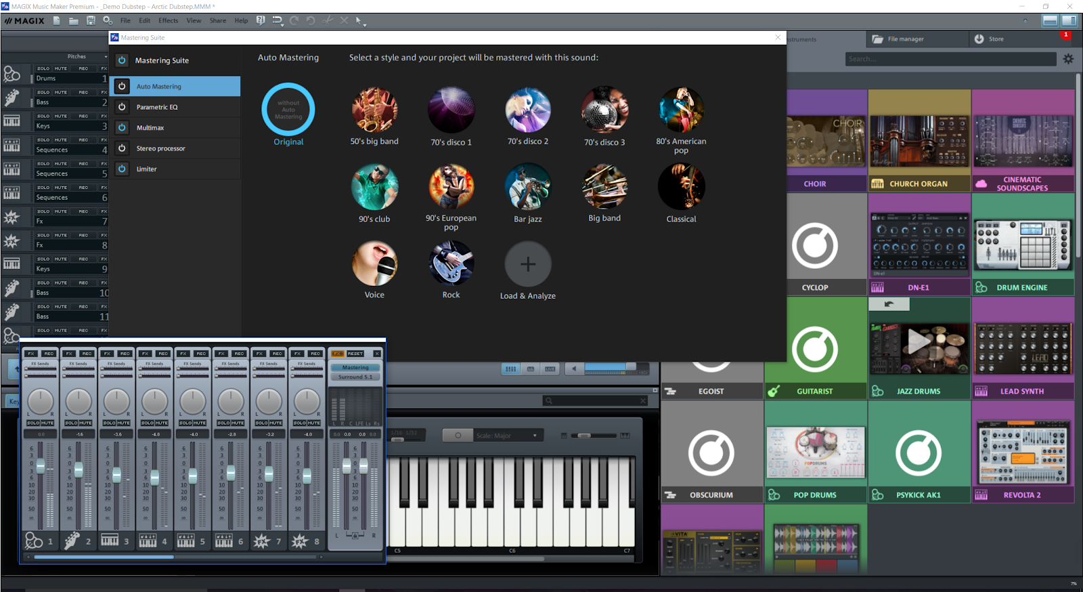Image resolution: width=1083 pixels, height=592 pixels.
Task: Toggle the Limiter power button
Action: (122, 169)
